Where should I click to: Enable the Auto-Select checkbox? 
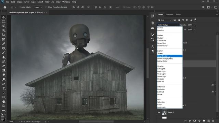pos(20,7)
